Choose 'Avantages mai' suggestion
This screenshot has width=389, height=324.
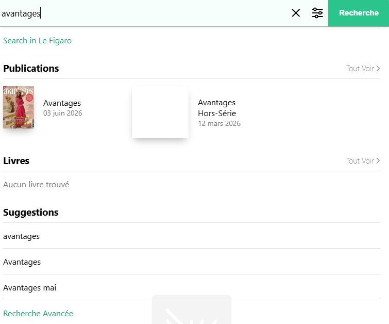(192, 288)
